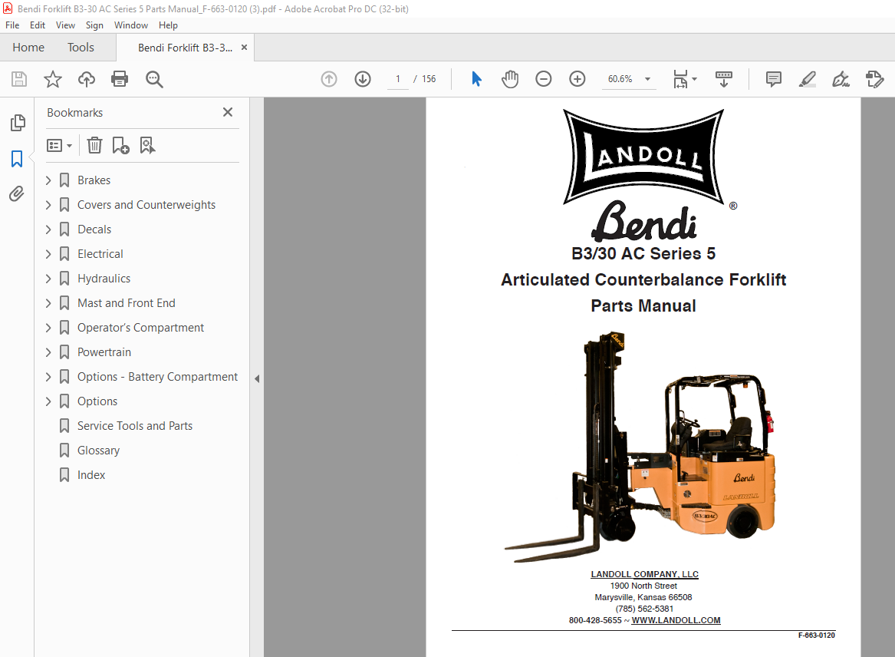The height and width of the screenshot is (657, 895).
Task: Expand Options - Battery Compartment bookmark
Action: [48, 377]
